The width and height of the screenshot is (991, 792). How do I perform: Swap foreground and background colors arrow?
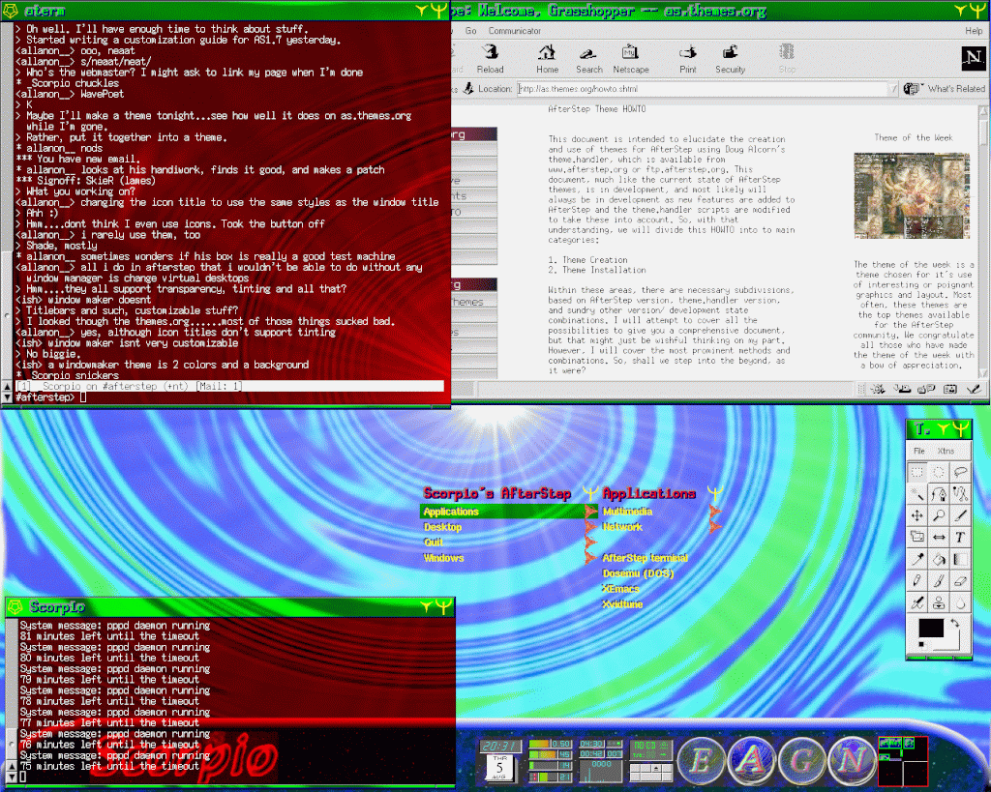coord(954,624)
